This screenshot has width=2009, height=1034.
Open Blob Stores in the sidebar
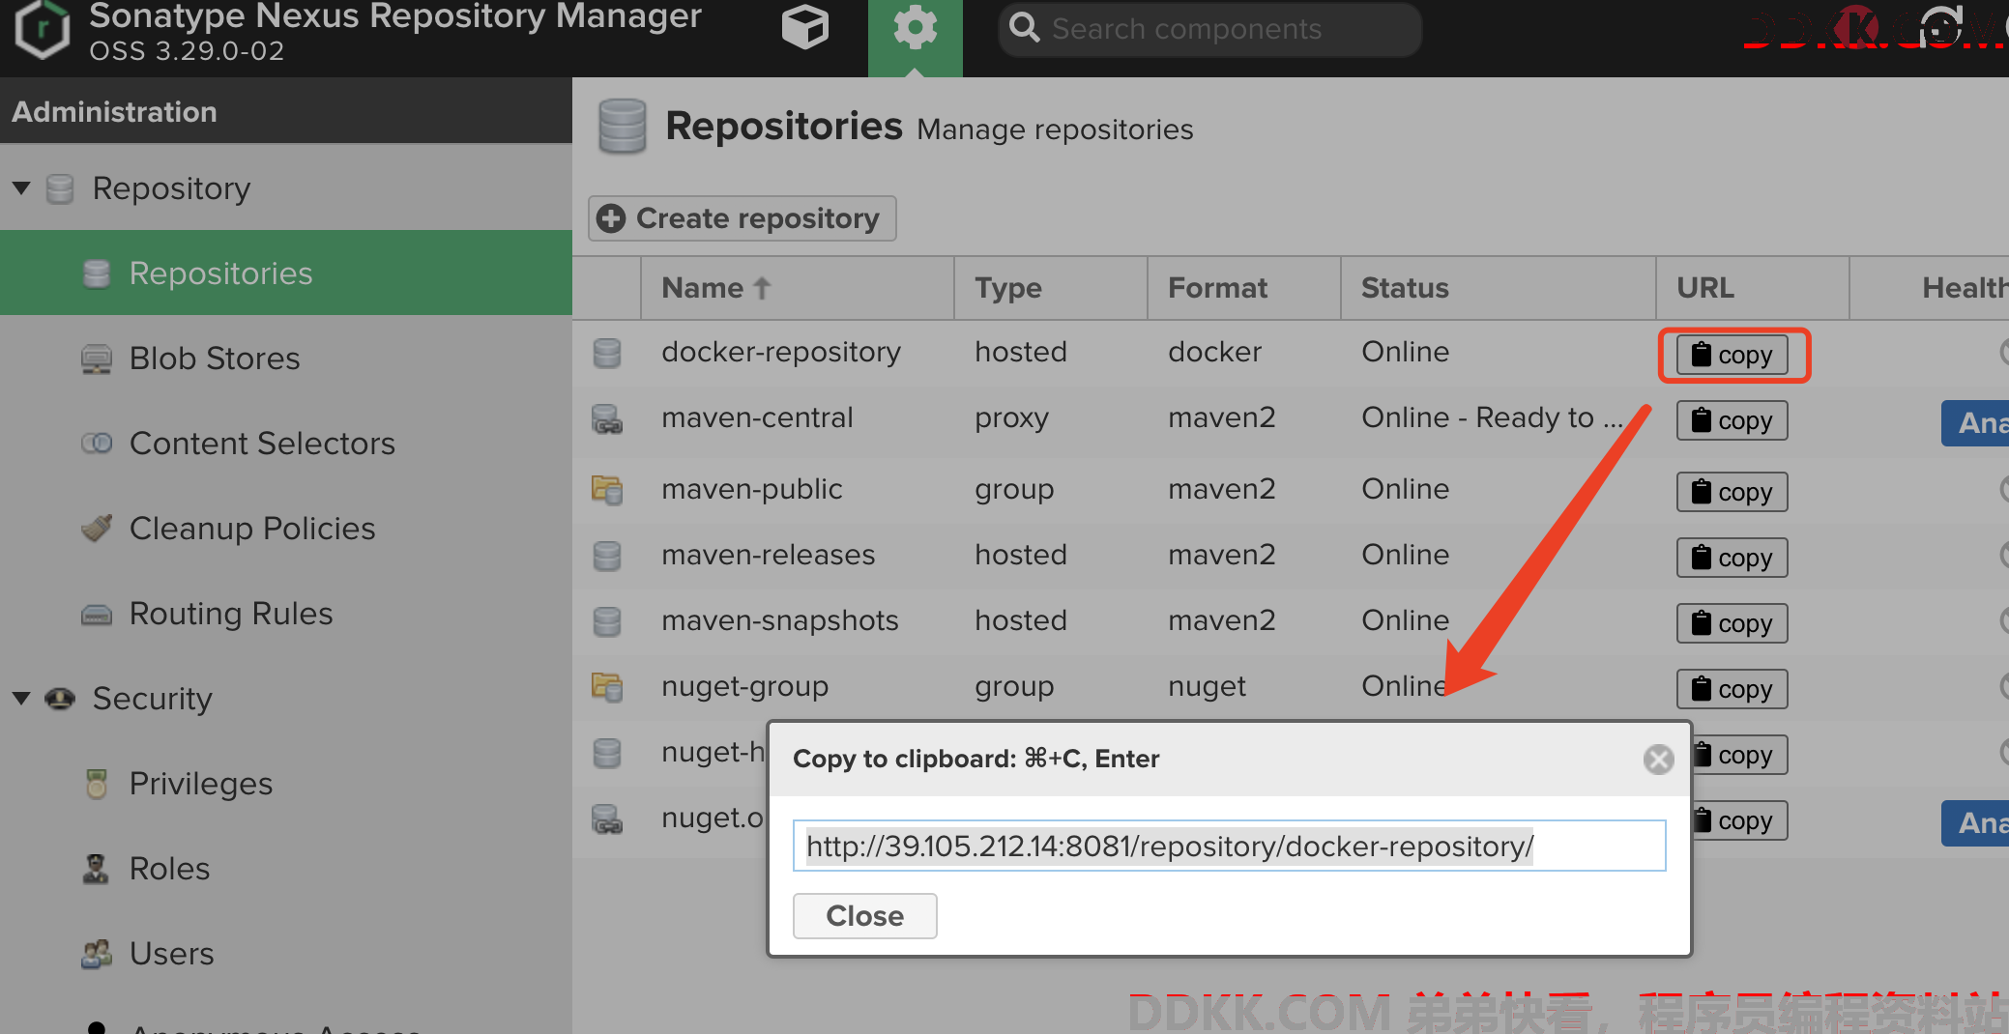(x=286, y=359)
